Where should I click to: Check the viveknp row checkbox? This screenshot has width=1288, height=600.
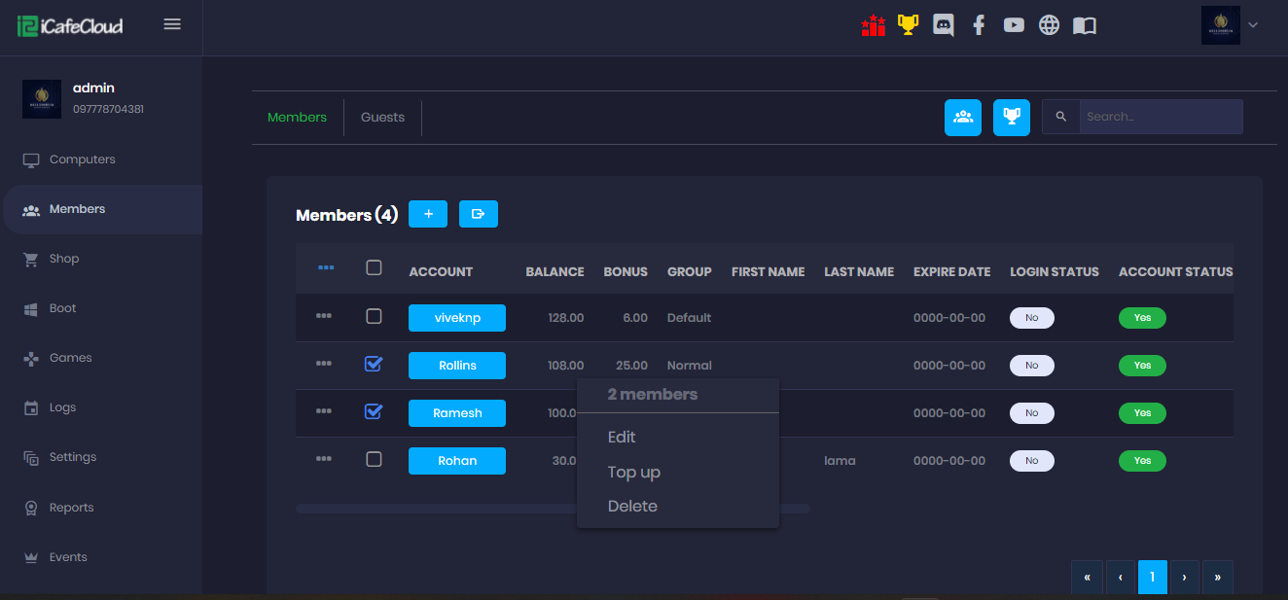[374, 316]
